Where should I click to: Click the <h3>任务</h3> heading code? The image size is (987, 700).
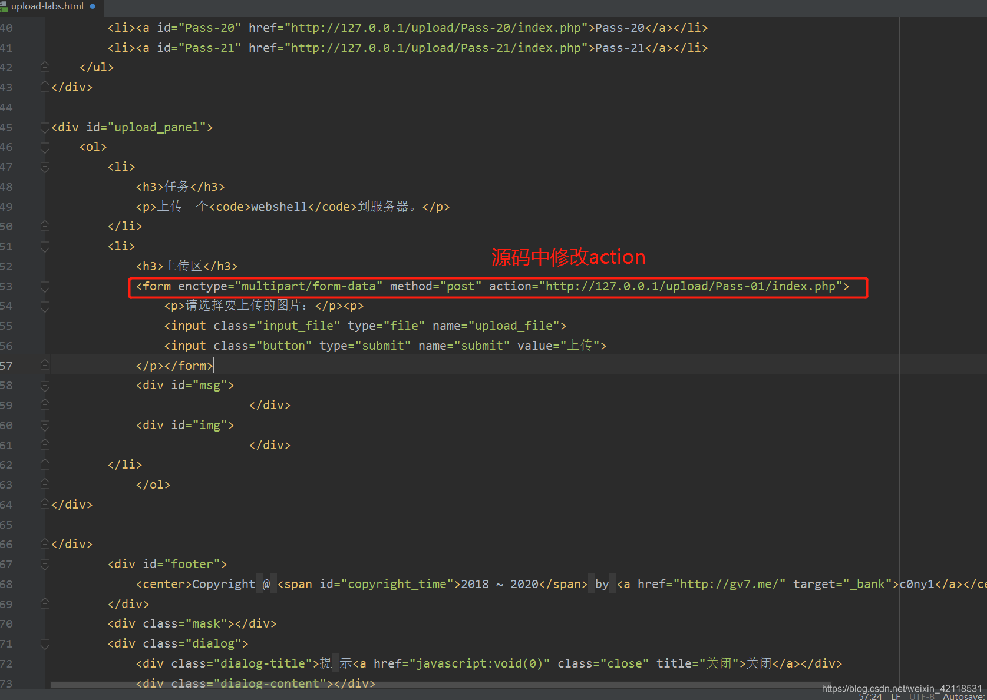tap(180, 187)
